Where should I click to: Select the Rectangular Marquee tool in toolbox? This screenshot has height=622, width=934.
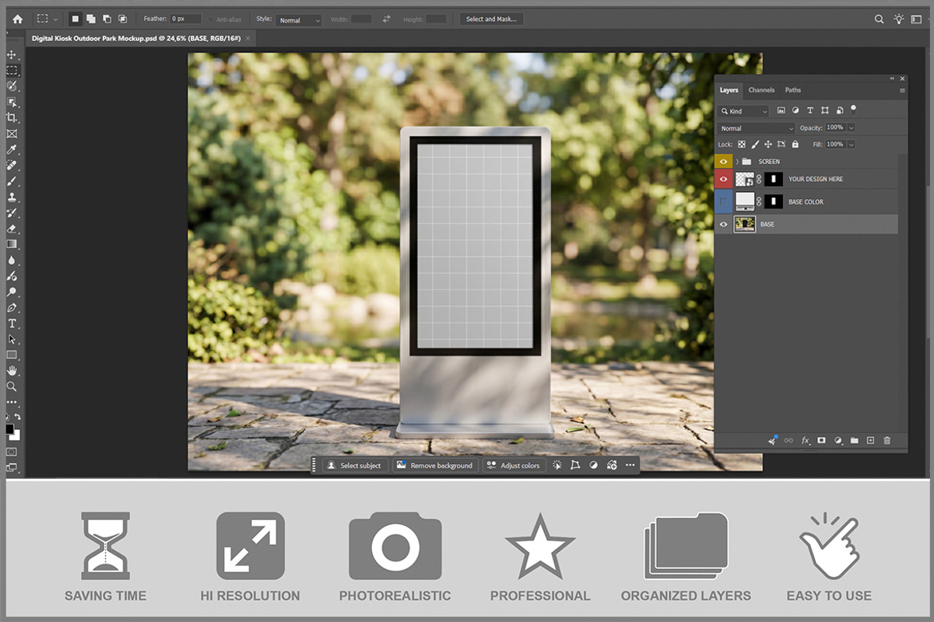point(12,71)
